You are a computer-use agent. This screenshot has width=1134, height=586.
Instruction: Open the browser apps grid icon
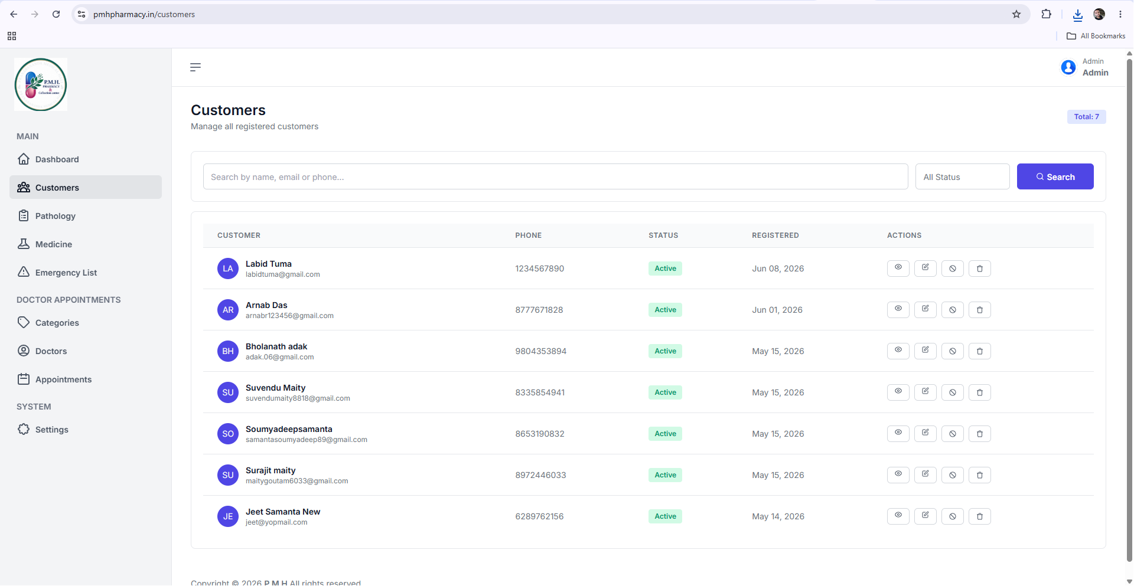(12, 36)
